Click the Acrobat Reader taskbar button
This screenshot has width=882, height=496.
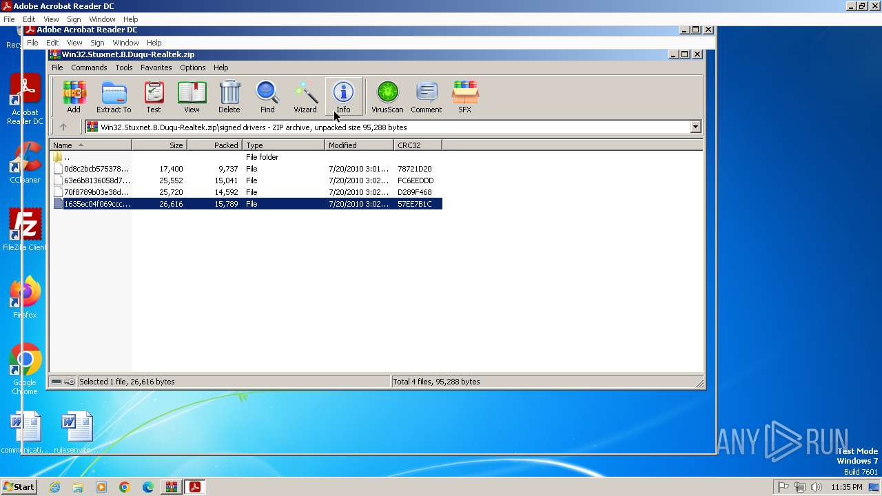(x=195, y=487)
